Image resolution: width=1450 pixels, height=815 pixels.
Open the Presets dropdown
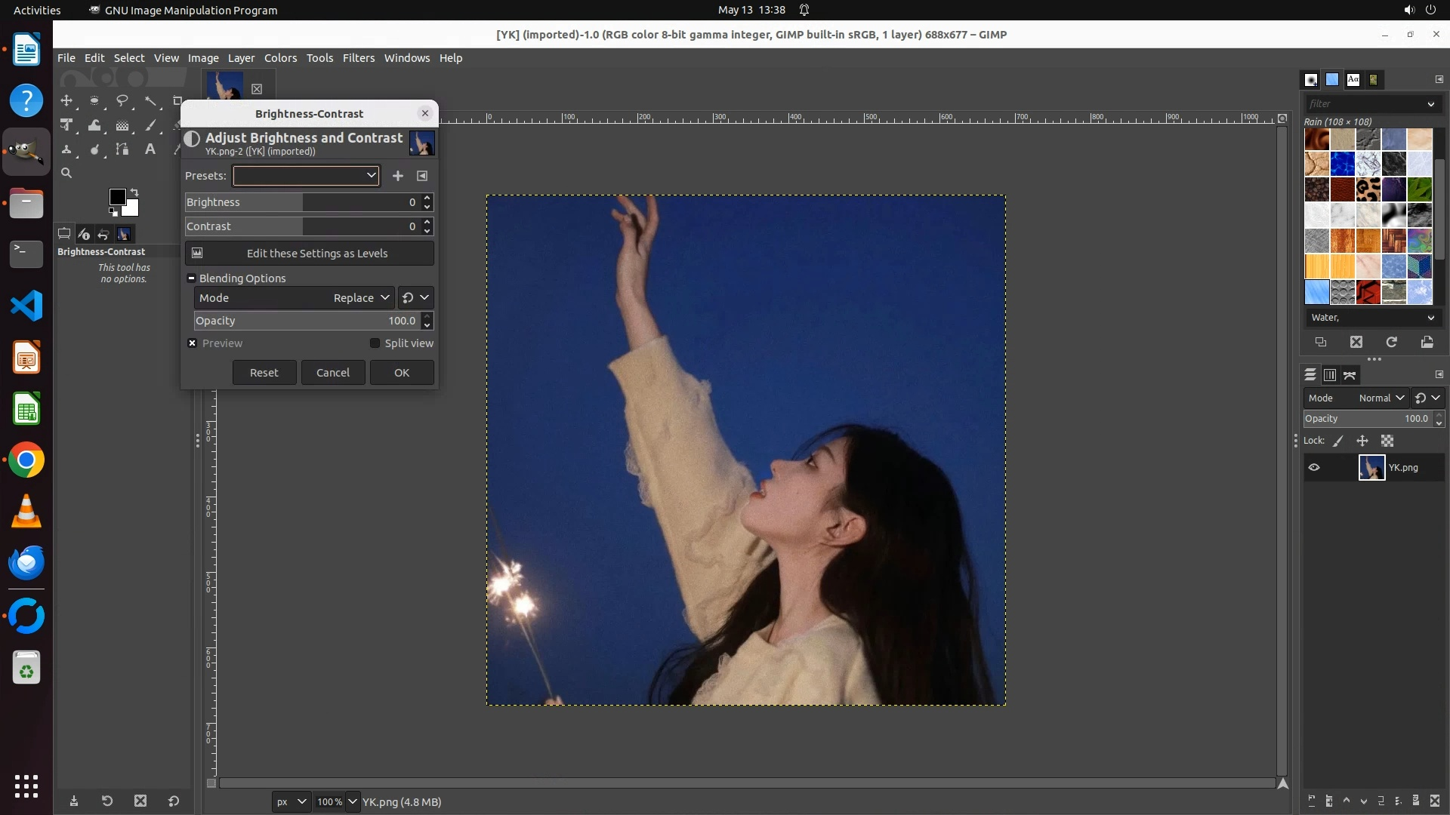click(x=306, y=176)
